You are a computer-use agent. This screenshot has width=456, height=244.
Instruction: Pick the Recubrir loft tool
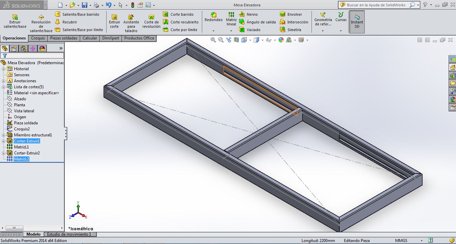click(66, 22)
